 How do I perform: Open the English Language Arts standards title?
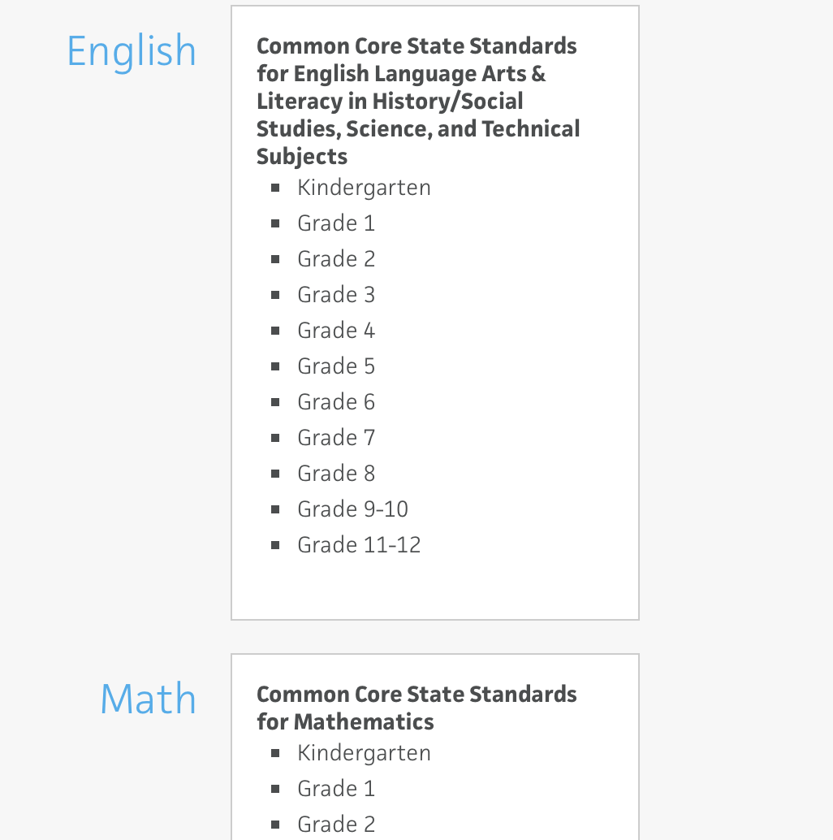tap(418, 102)
